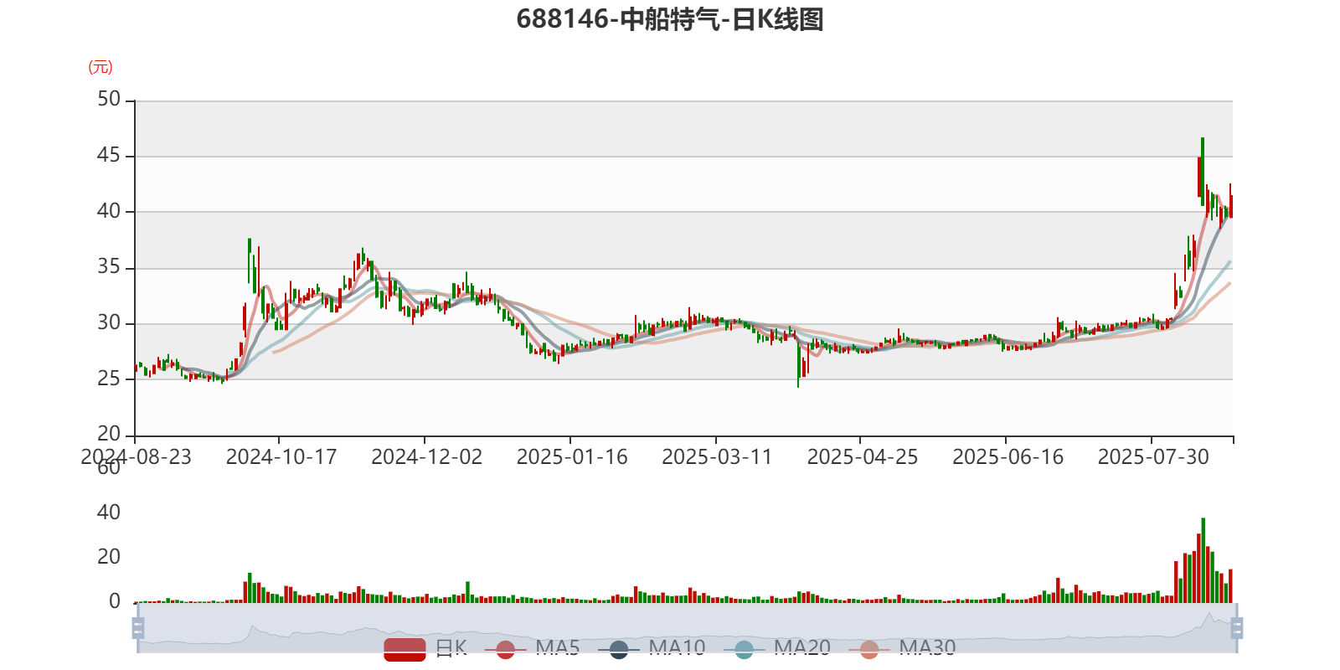This screenshot has height=670, width=1340.
Task: Grab the right data zoom slider handle
Action: [x=1237, y=627]
